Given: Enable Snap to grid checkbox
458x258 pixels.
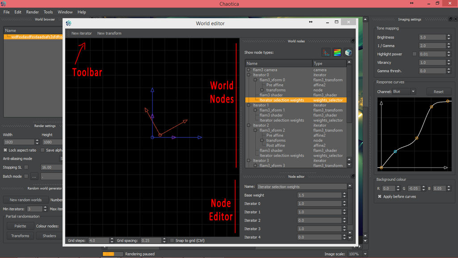Looking at the screenshot, I should [x=172, y=241].
